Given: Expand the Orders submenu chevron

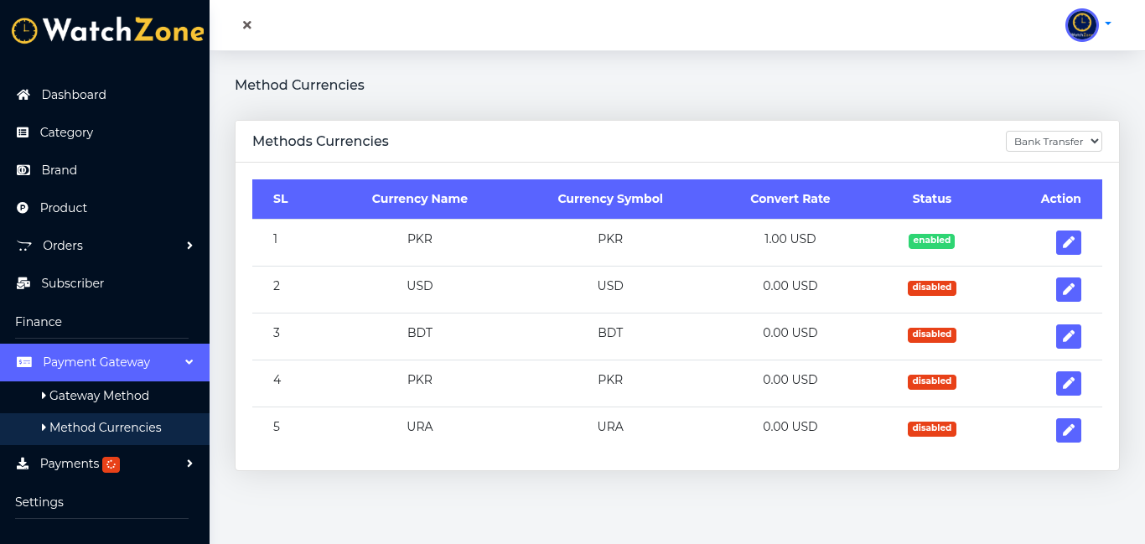Looking at the screenshot, I should 190,246.
